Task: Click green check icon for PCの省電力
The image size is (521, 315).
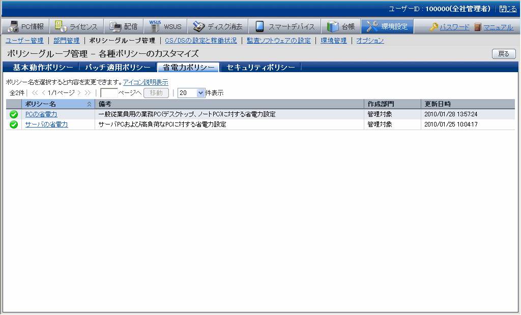Action: coord(14,114)
